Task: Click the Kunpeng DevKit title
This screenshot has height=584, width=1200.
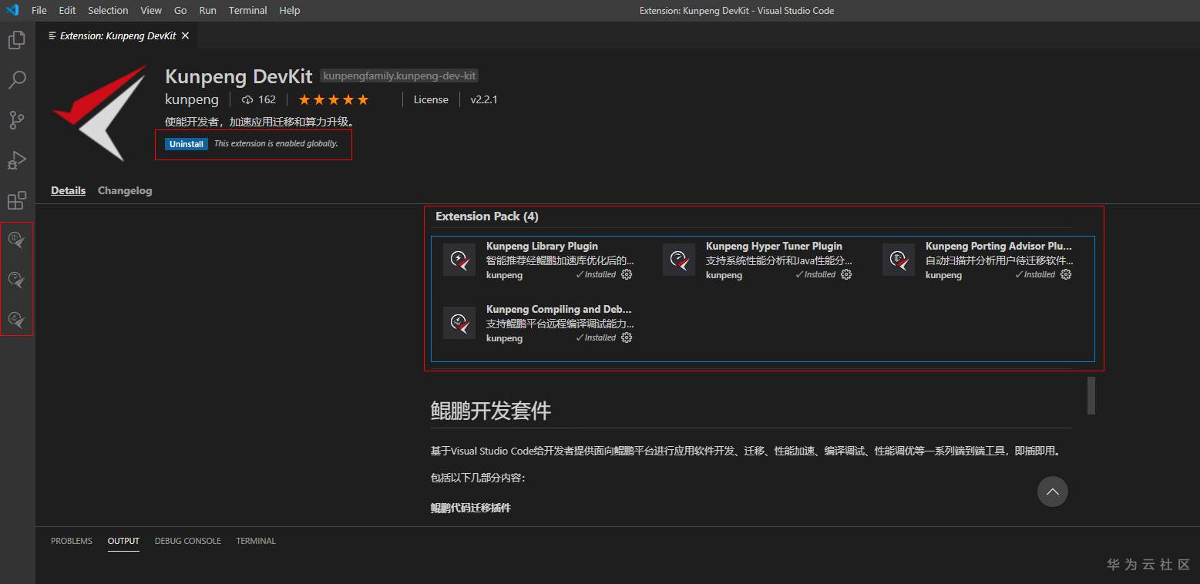Action: pos(239,76)
